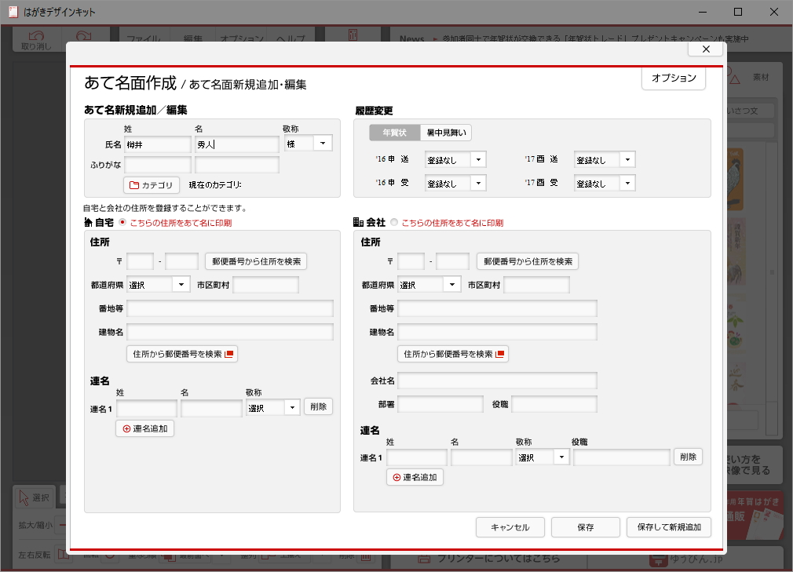Open the '16申 送 登録なし dropdown
This screenshot has height=572, width=793.
pyautogui.click(x=480, y=159)
